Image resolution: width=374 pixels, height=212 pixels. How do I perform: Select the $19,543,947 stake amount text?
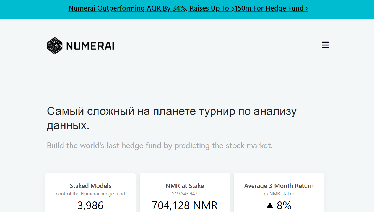(x=185, y=193)
